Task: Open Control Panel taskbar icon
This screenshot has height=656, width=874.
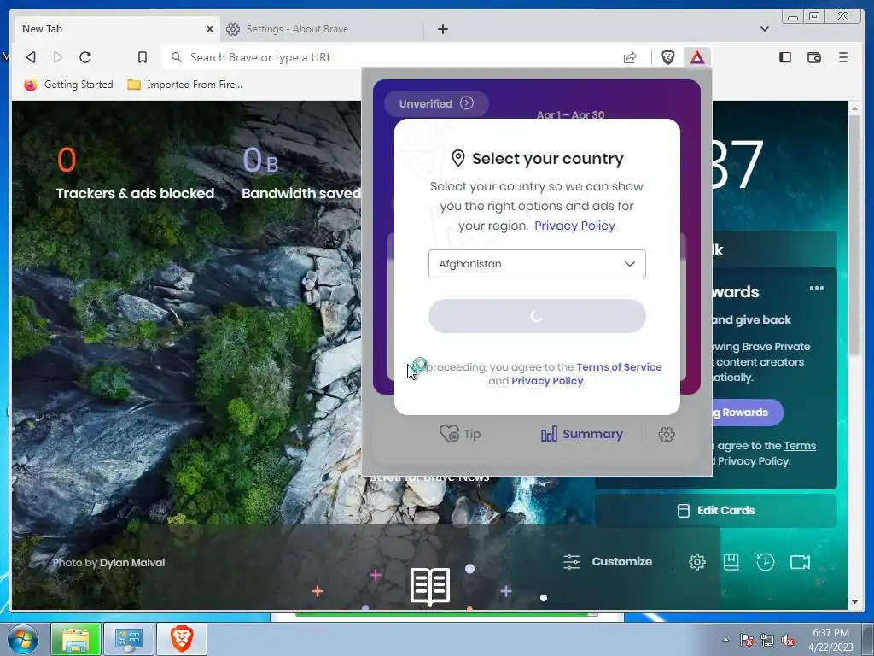Action: coord(129,639)
